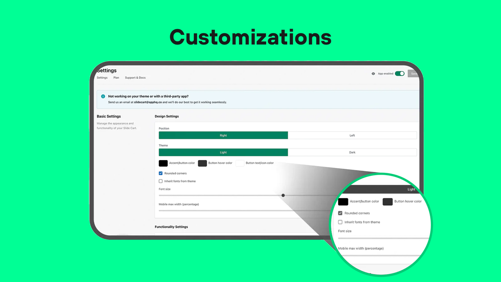Open the Button text/icon color swatch
Image resolution: width=501 pixels, height=282 pixels.
[240, 163]
